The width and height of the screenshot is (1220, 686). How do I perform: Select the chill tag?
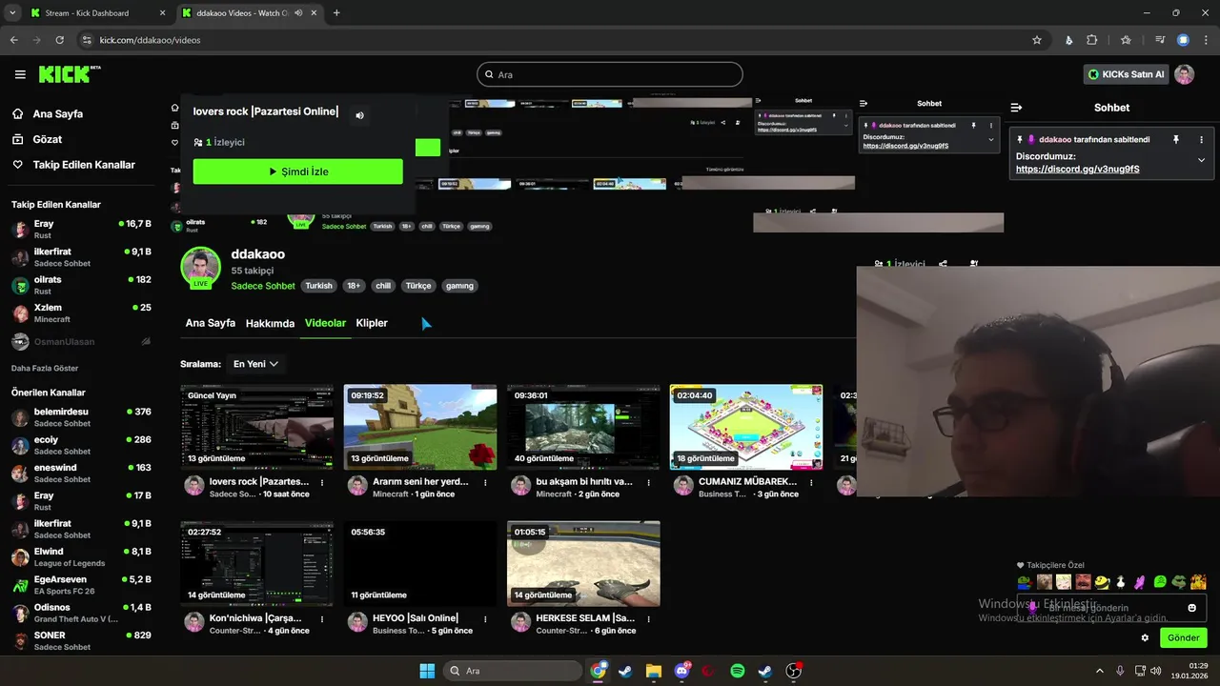coord(383,286)
